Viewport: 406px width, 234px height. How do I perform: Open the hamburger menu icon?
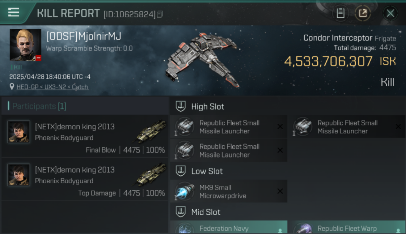[14, 12]
